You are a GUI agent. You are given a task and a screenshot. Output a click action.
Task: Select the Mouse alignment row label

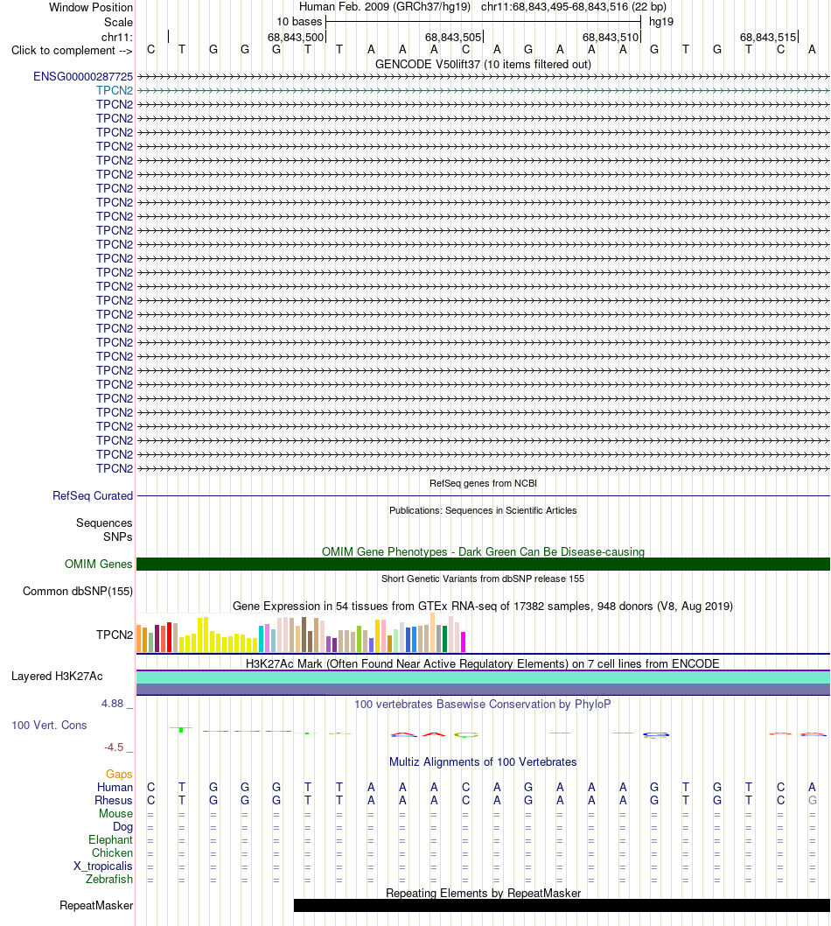tap(115, 814)
